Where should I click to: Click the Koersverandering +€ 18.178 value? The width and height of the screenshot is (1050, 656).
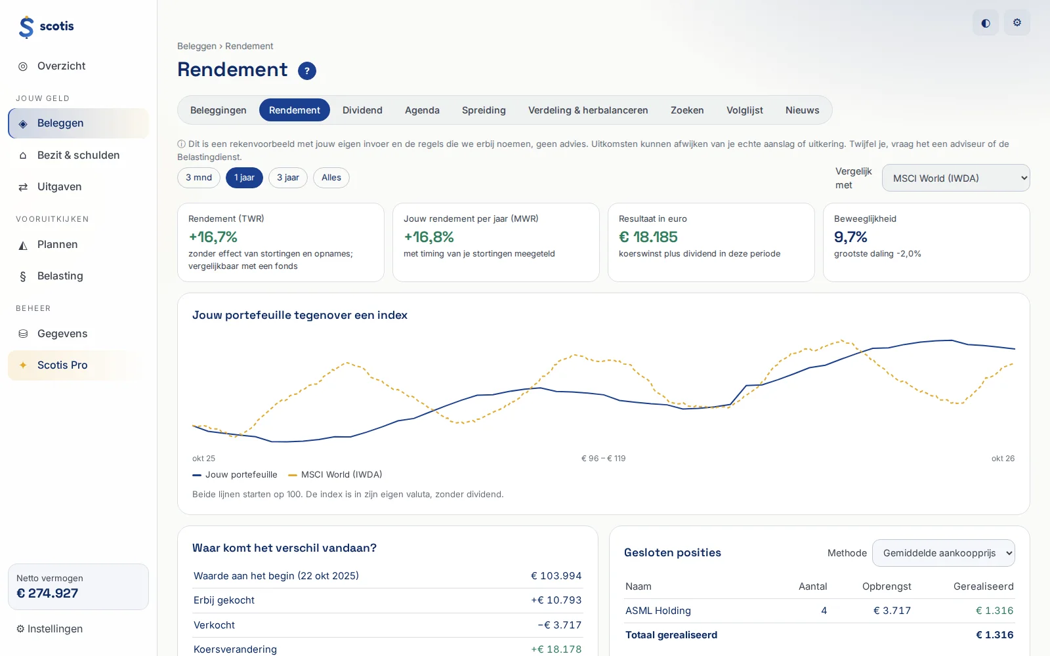[556, 649]
